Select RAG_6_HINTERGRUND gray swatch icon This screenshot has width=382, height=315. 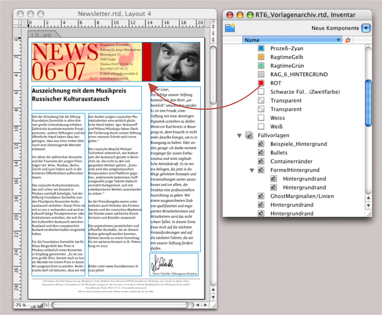tap(261, 75)
